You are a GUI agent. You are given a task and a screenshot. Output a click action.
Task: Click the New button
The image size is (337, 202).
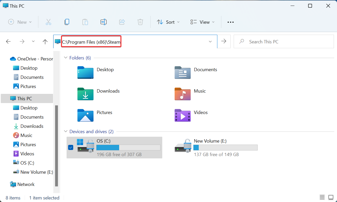coord(20,22)
